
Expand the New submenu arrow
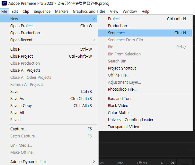tap(94, 19)
